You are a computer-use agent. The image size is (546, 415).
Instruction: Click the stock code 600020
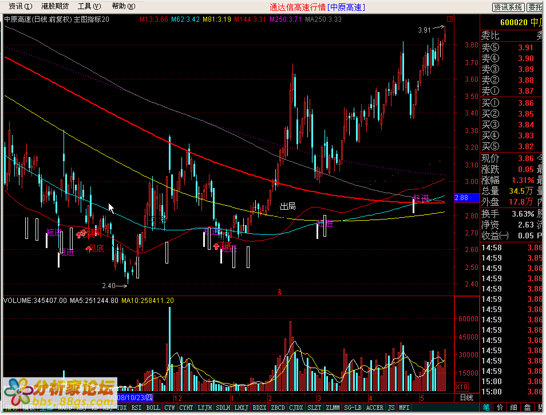click(513, 23)
